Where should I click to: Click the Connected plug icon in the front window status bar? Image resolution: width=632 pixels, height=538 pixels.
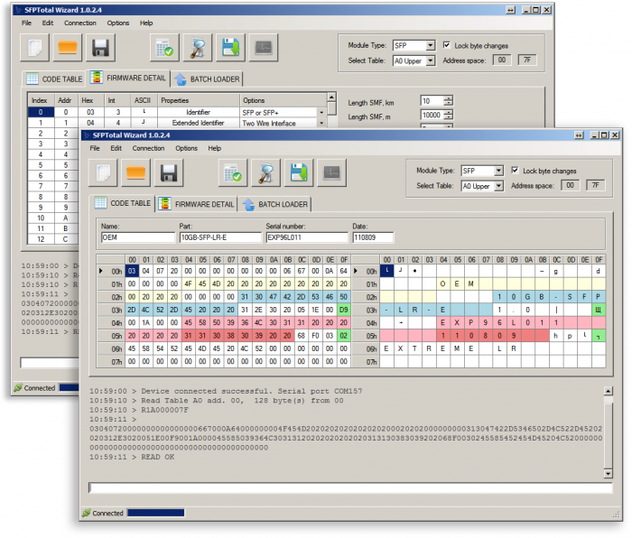[x=87, y=513]
